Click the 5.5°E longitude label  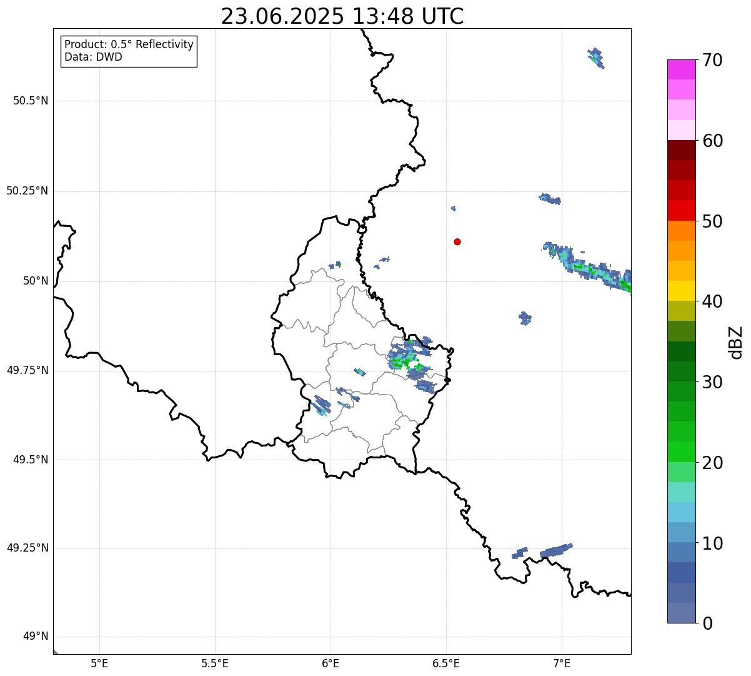tap(215, 664)
